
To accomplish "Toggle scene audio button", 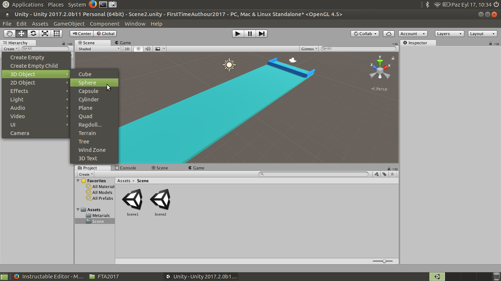I will tap(148, 49).
